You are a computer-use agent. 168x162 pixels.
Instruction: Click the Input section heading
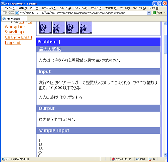pos(44,71)
